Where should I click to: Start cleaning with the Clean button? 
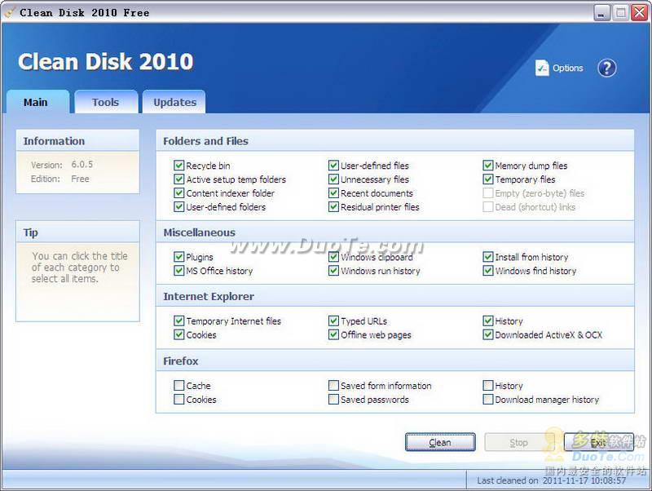pos(440,442)
